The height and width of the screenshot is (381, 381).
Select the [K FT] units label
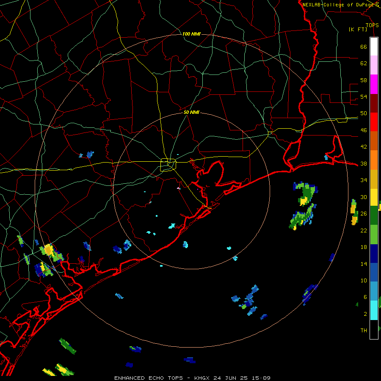click(358, 30)
